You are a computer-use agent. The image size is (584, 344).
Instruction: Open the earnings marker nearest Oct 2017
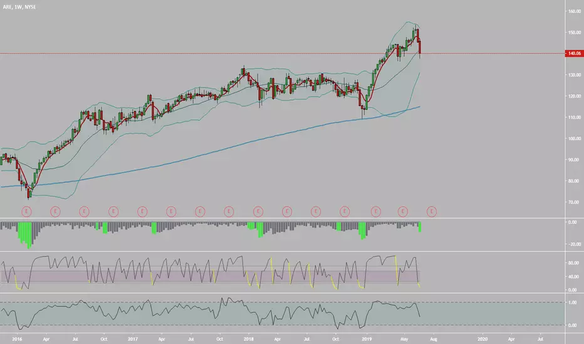pos(229,211)
